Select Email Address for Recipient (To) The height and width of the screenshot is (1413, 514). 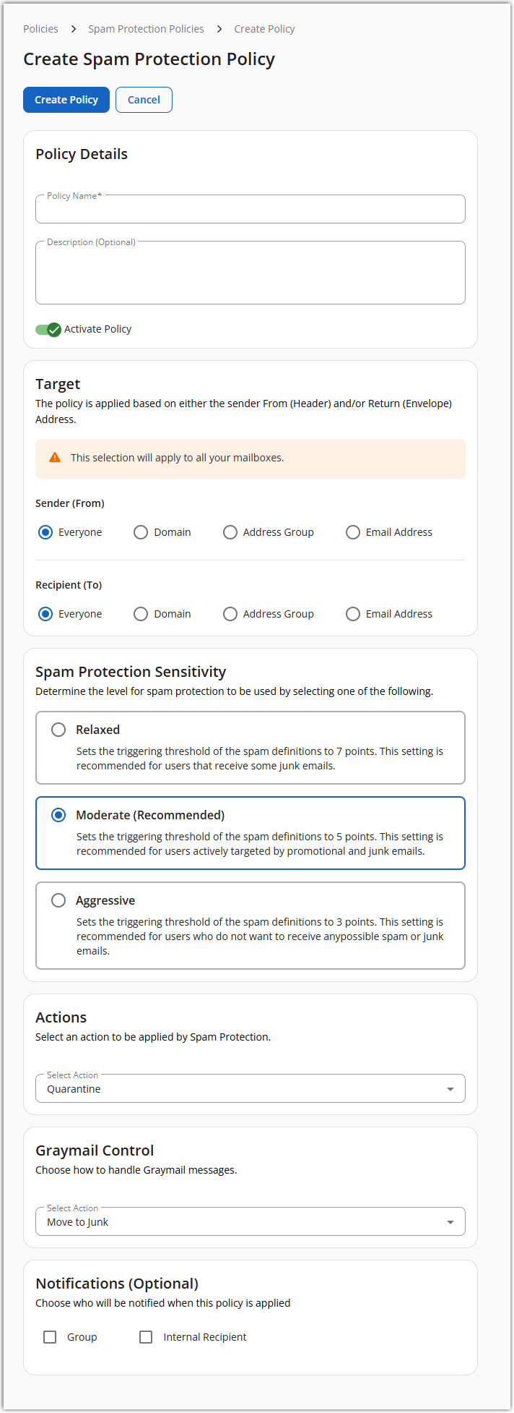352,613
